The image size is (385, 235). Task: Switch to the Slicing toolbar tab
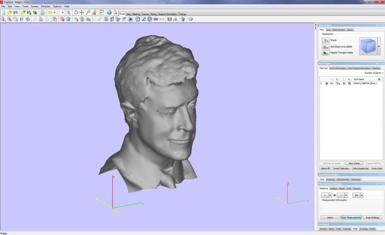(x=154, y=14)
